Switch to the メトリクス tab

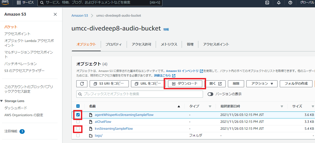[169, 44]
